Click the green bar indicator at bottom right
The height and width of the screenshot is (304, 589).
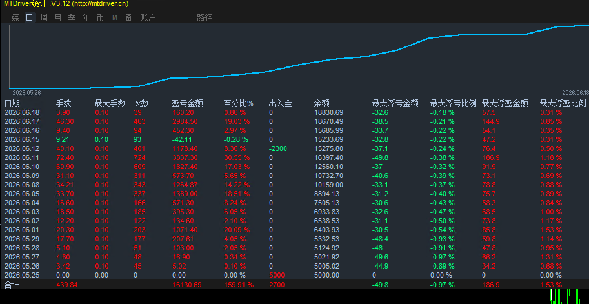566,296
